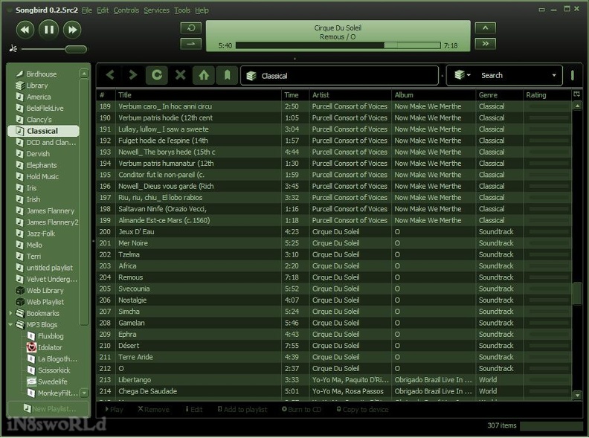This screenshot has width=589, height=438.
Task: Open the Edit menu
Action: 103,10
